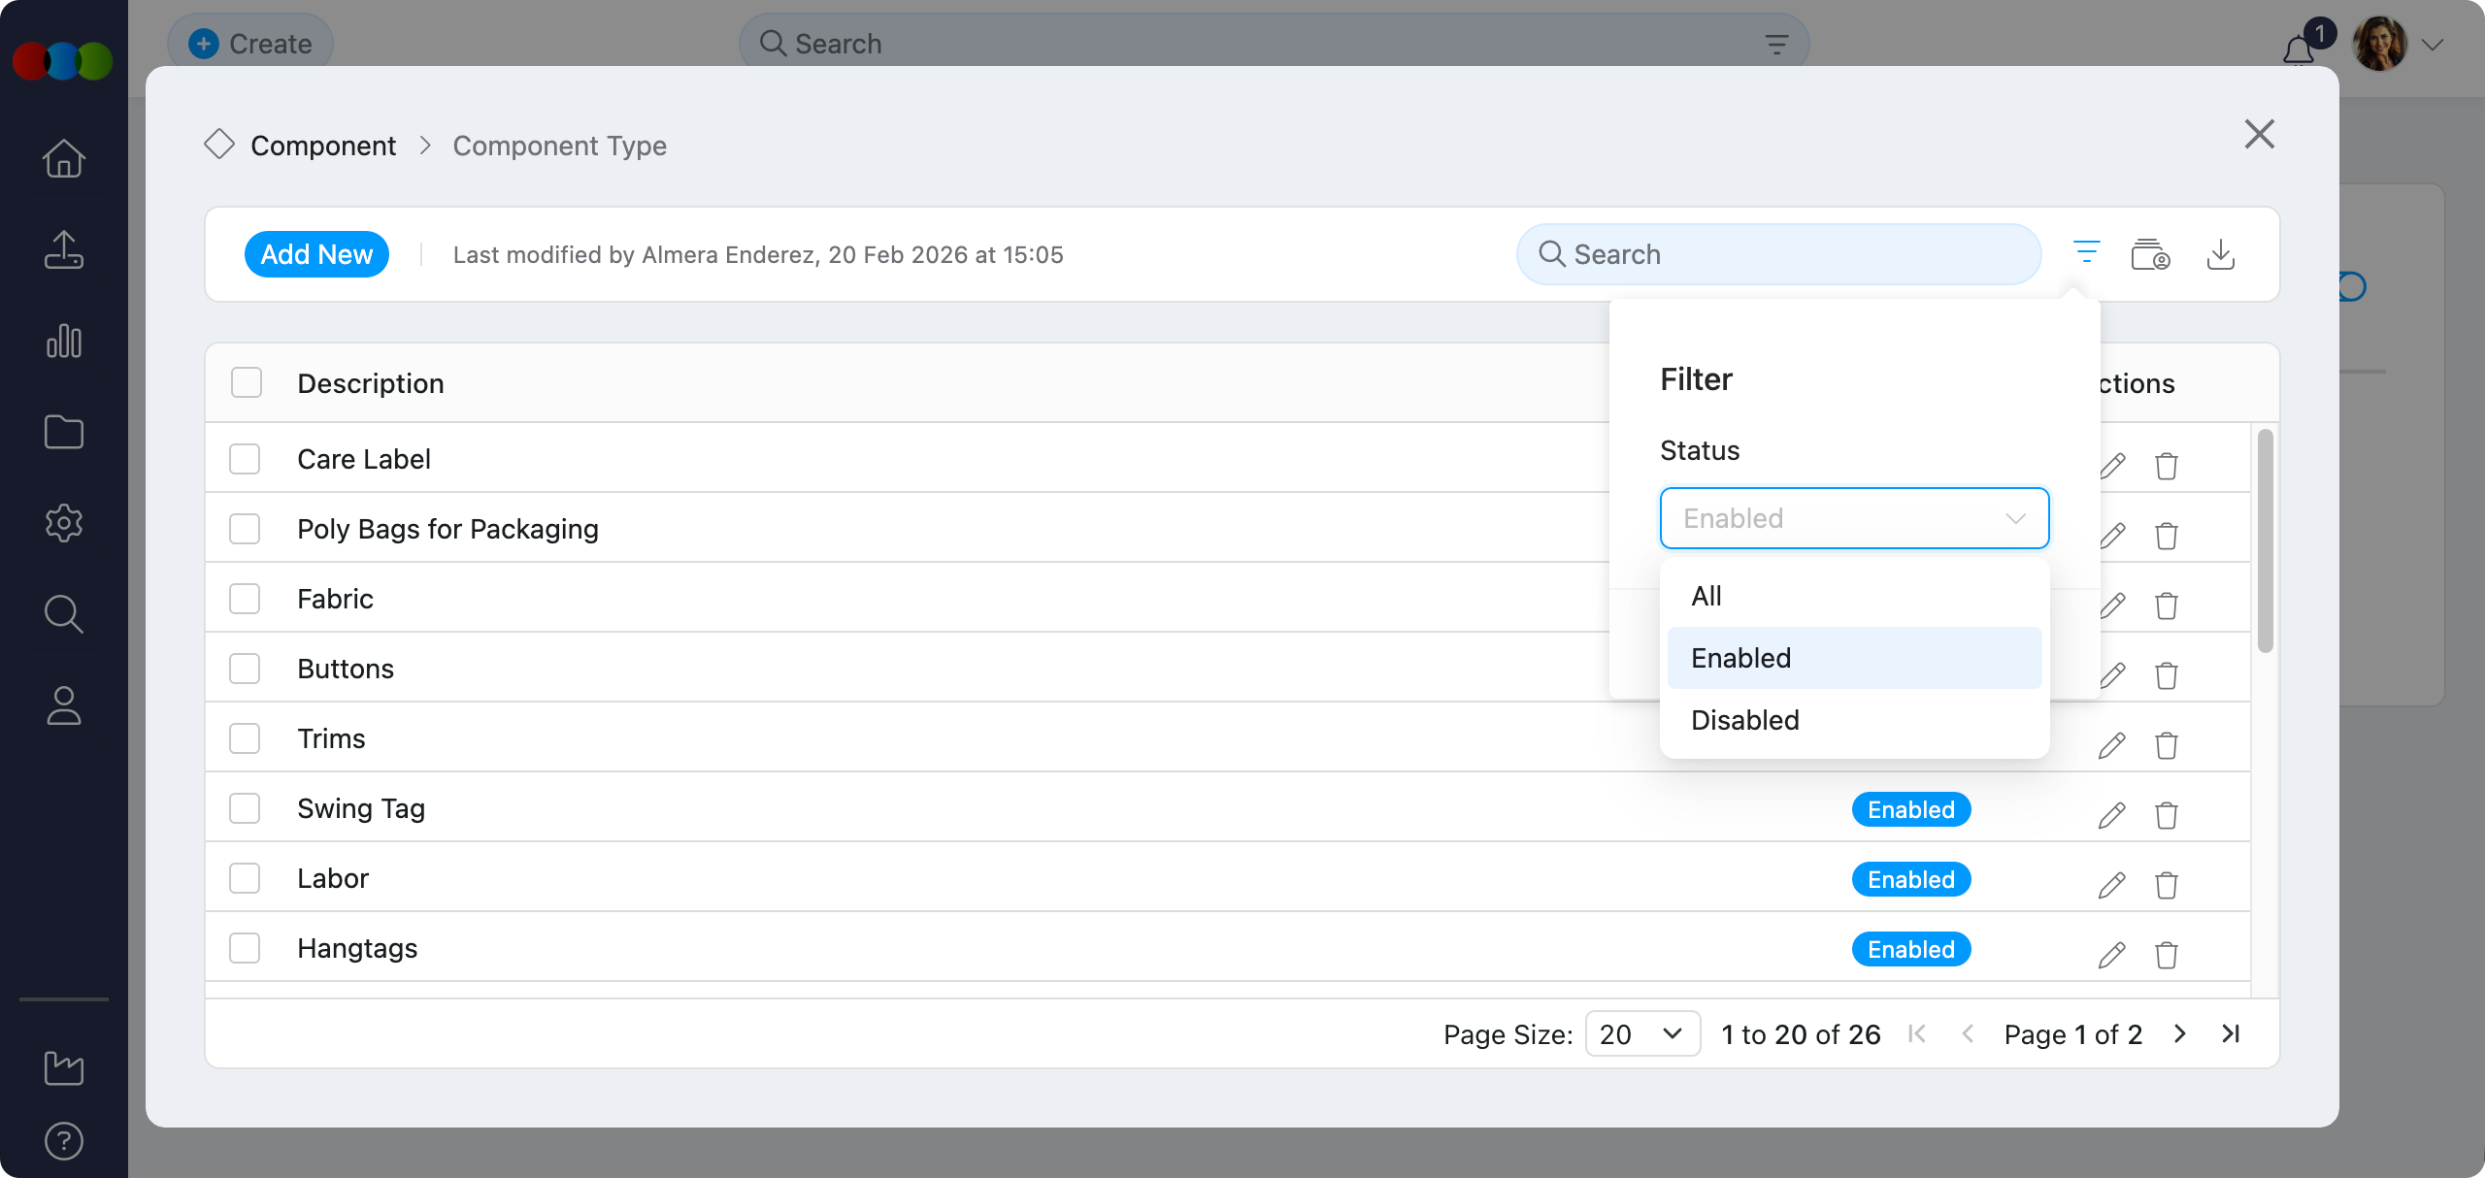Open the bar chart analytics sidebar icon
2485x1178 pixels.
tap(64, 341)
